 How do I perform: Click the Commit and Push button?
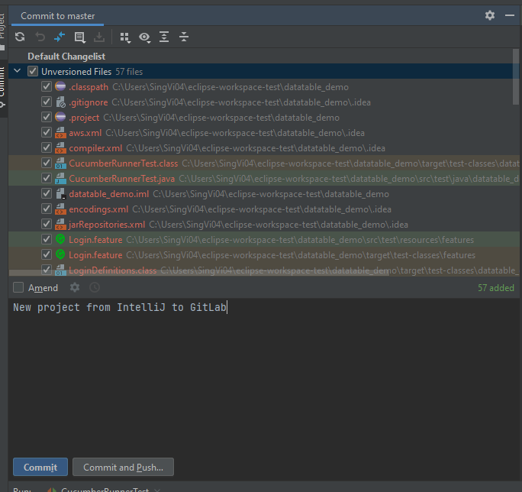[x=123, y=467]
